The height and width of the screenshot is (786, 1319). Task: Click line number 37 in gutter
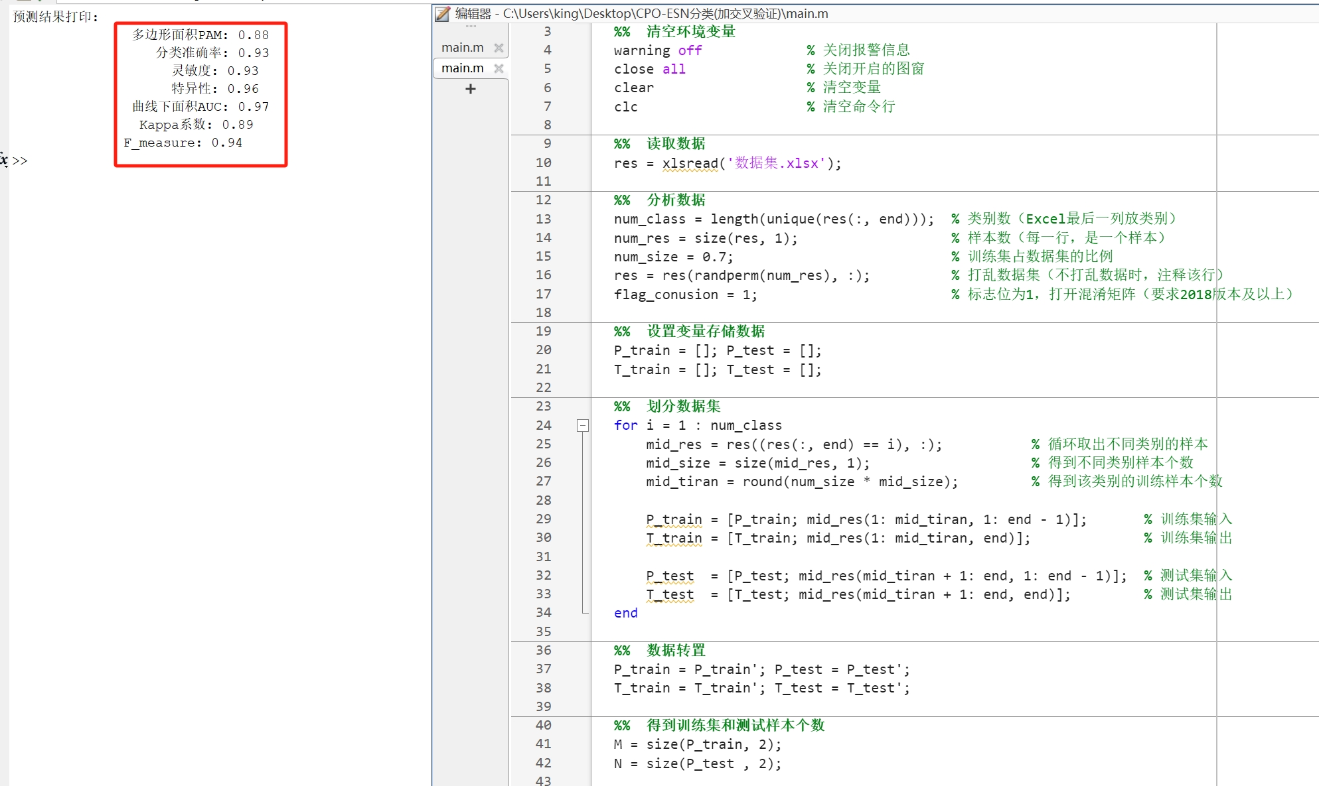click(544, 669)
